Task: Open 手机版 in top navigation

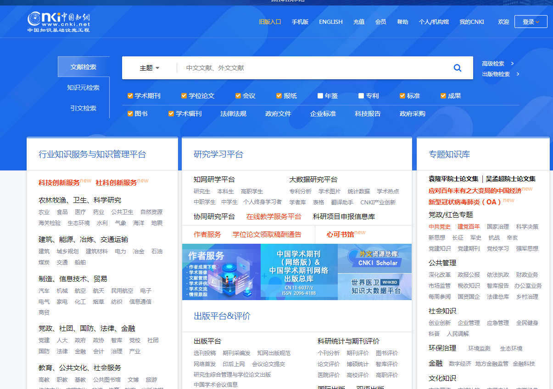Action: [x=300, y=22]
